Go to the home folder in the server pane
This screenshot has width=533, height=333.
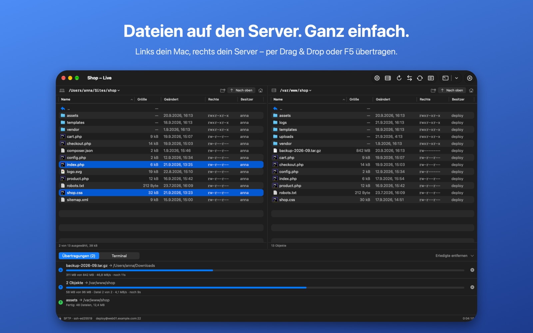471,90
